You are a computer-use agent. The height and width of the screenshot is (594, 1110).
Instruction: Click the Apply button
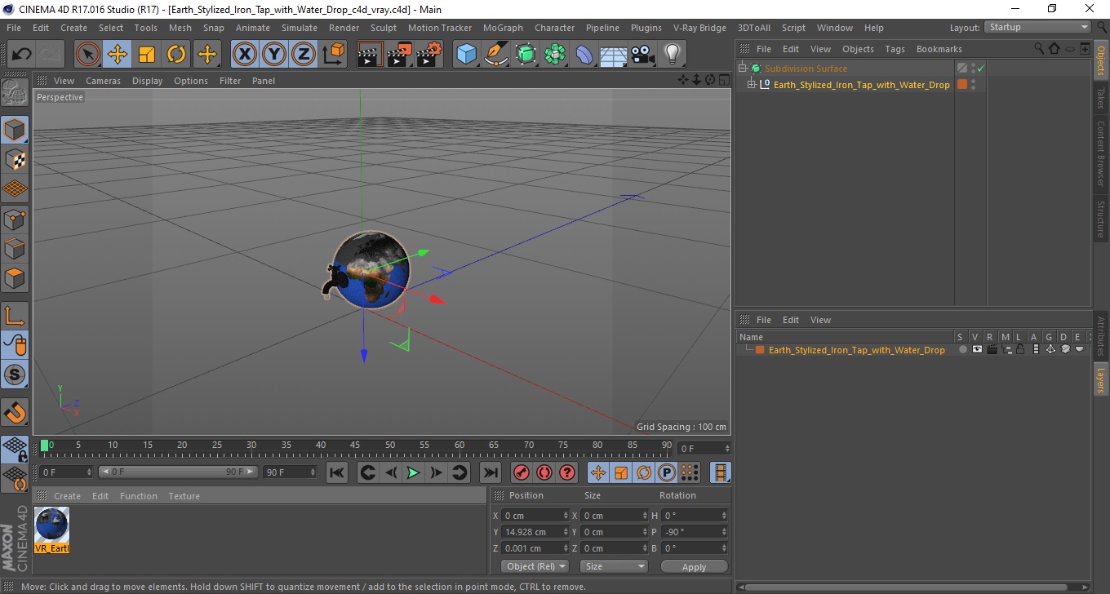[x=694, y=566]
